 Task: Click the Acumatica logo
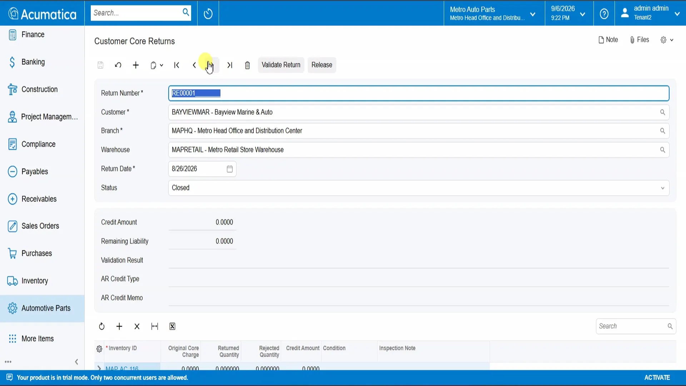(42, 14)
